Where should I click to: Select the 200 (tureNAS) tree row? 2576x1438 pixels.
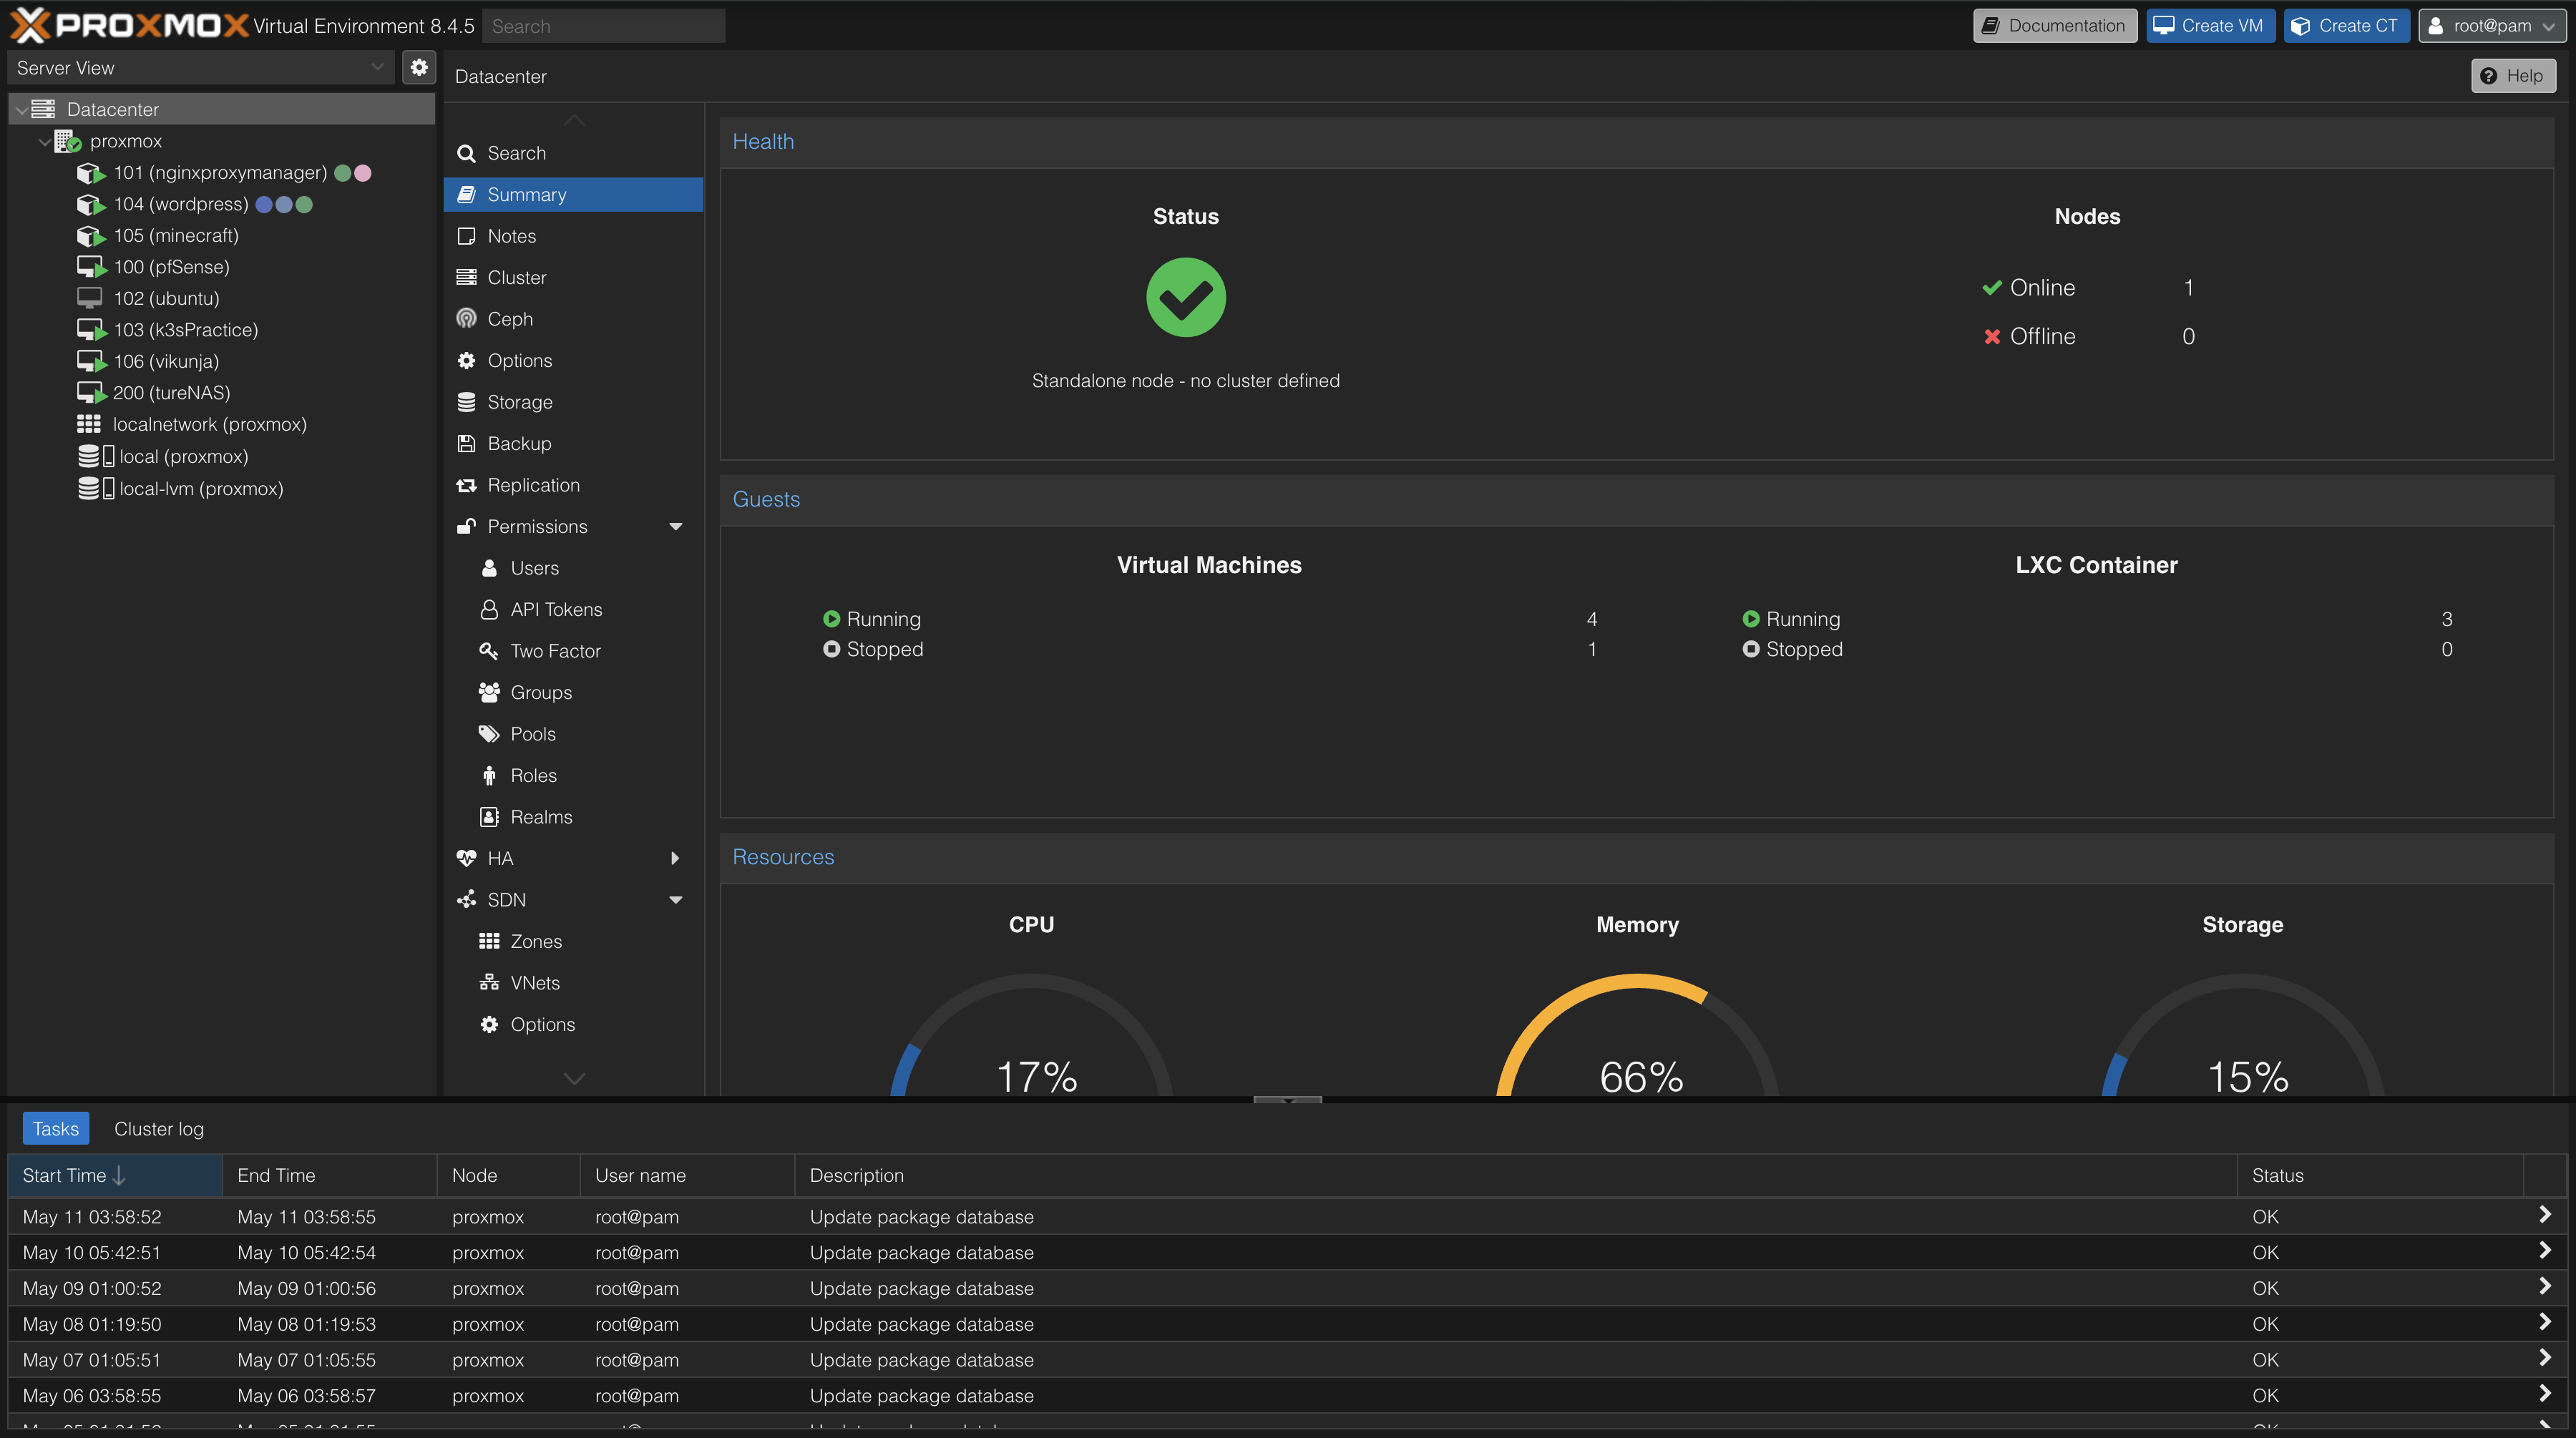click(x=222, y=393)
